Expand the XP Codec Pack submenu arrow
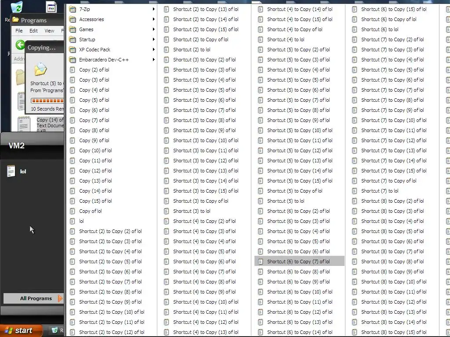The image size is (450, 337). (153, 50)
